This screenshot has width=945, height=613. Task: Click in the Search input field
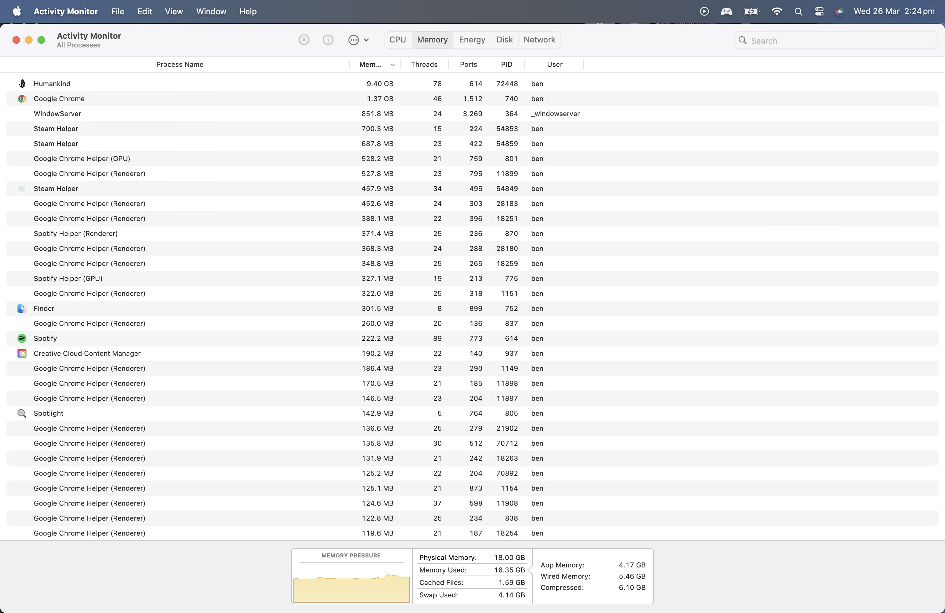[836, 41]
